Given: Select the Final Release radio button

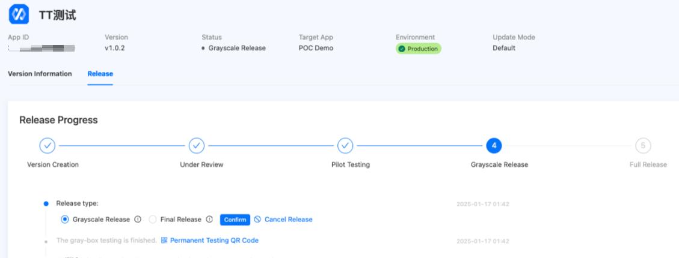Looking at the screenshot, I should [153, 220].
